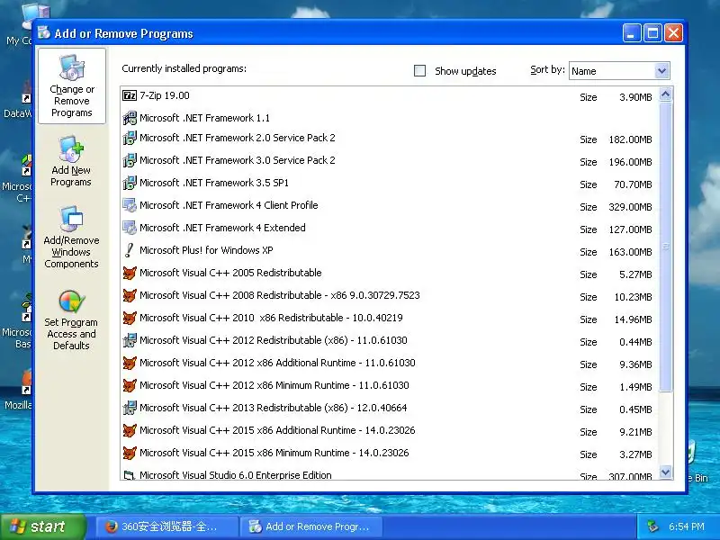Click the Visual C++ 2015 Additional Runtime icon
Screen dimensions: 720x540
130,430
